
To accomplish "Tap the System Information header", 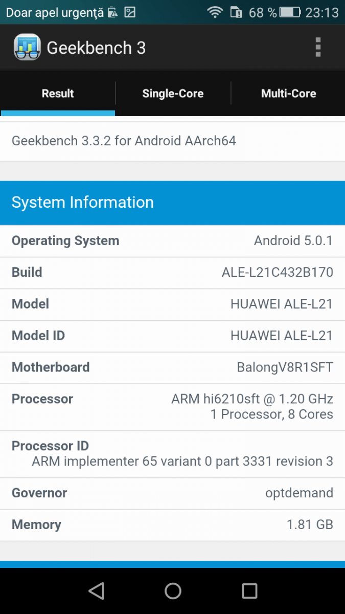I will [x=172, y=203].
